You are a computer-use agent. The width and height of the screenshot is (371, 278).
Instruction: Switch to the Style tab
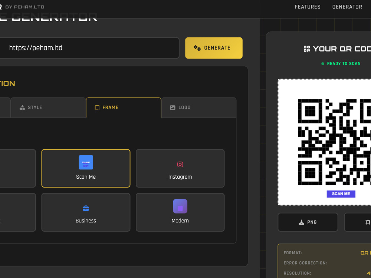[x=48, y=107]
